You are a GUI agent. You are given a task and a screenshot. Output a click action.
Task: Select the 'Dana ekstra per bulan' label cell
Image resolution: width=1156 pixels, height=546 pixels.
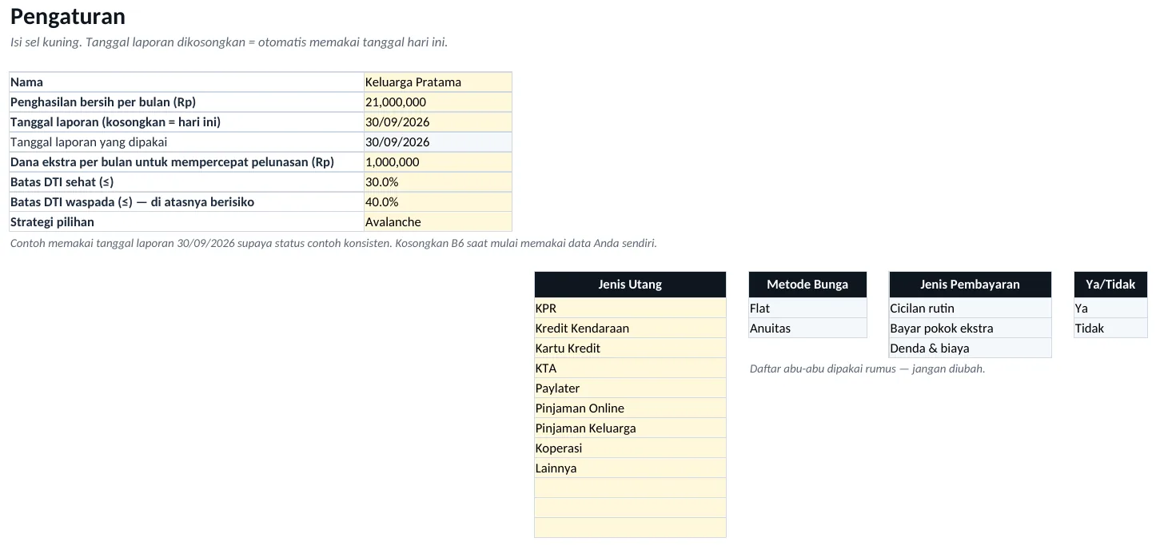coord(186,162)
